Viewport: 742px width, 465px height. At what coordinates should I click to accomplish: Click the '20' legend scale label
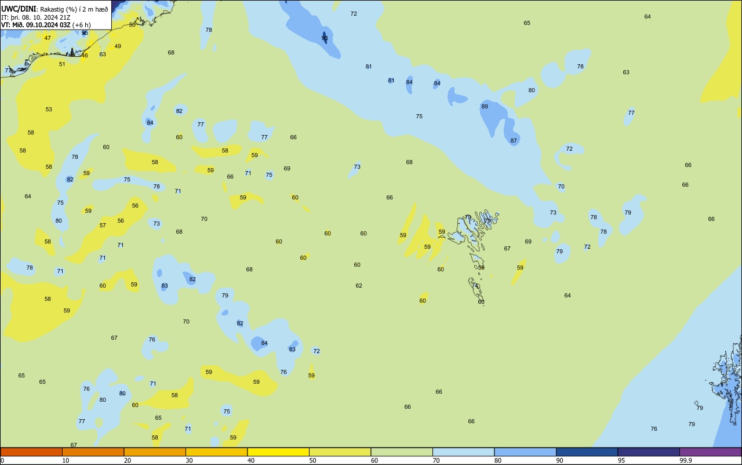click(x=128, y=460)
